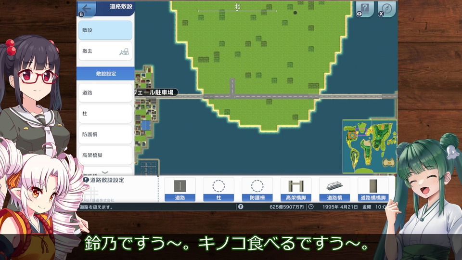The image size is (462, 260).
Task: Choose 道路 in sidebar list
Action: 105,92
